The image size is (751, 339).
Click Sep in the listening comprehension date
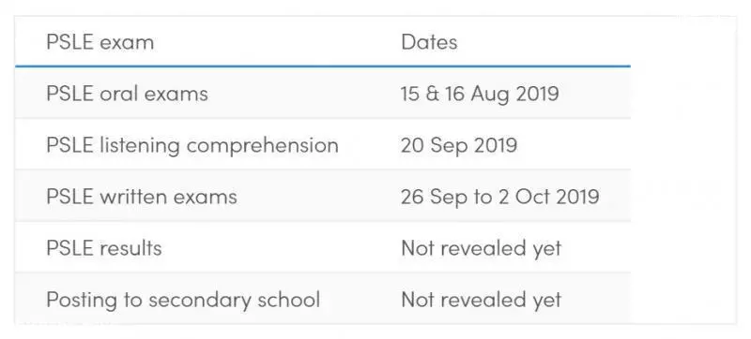[449, 146]
